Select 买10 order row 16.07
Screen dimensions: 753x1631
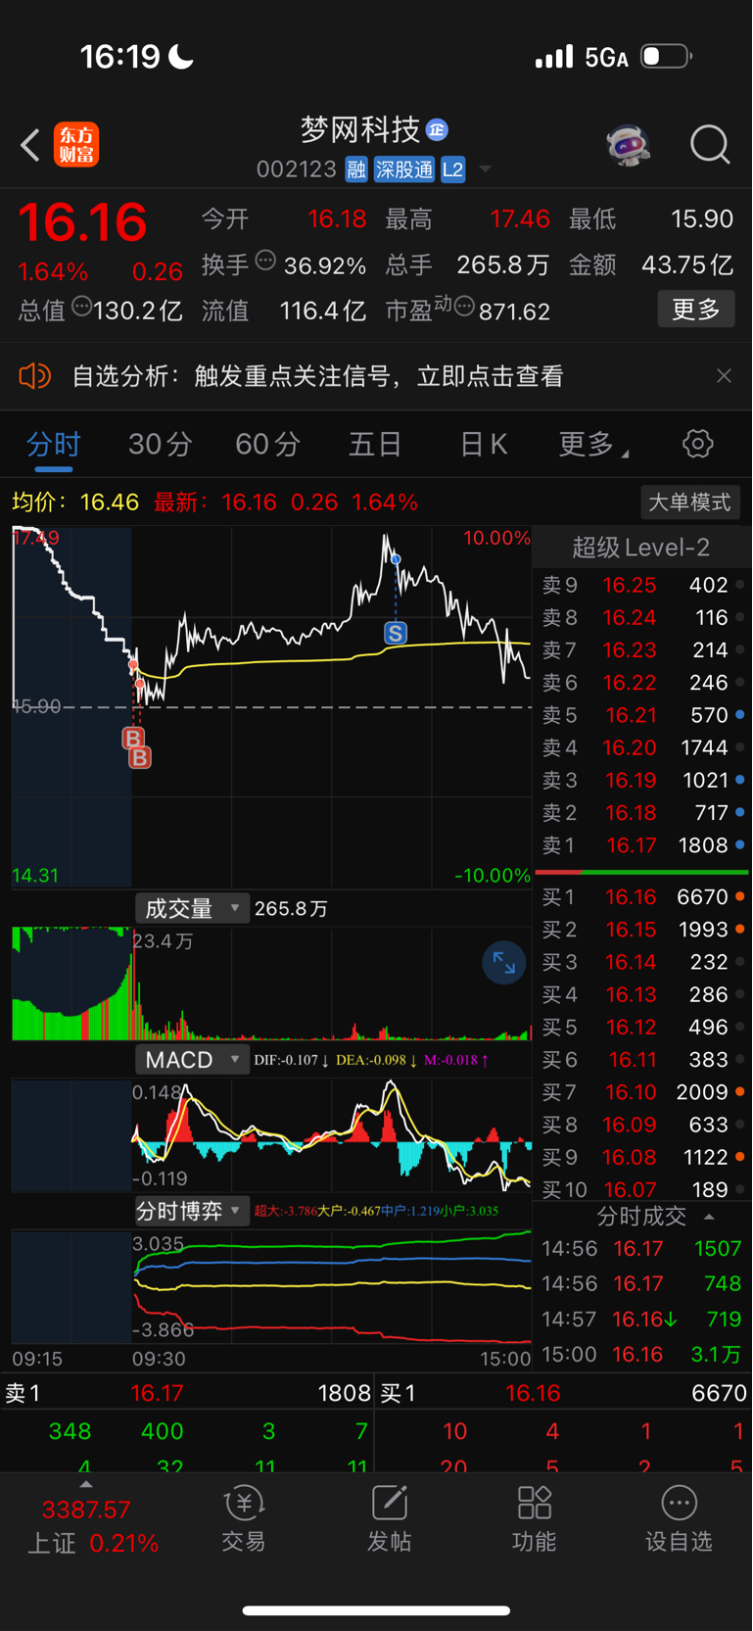642,1189
